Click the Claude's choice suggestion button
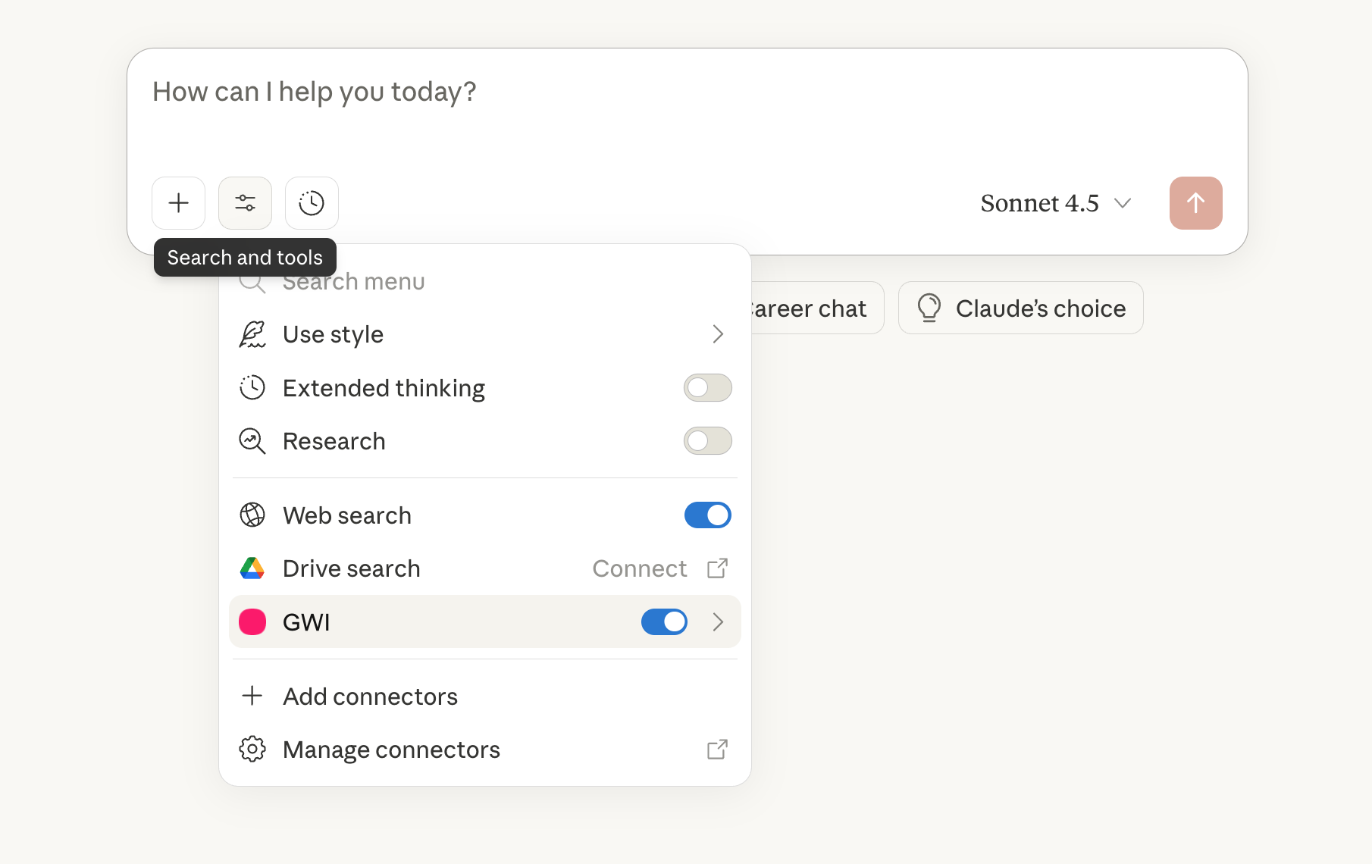The width and height of the screenshot is (1372, 864). tap(1020, 308)
